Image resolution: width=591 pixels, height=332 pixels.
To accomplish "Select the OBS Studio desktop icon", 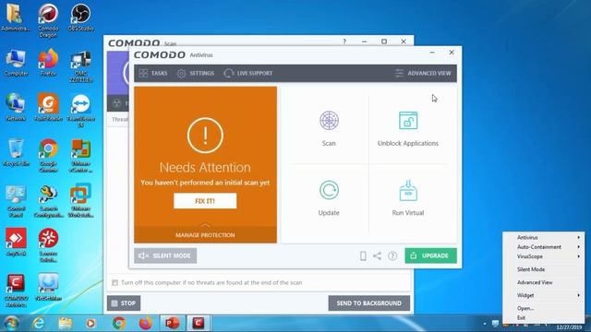I will point(80,18).
